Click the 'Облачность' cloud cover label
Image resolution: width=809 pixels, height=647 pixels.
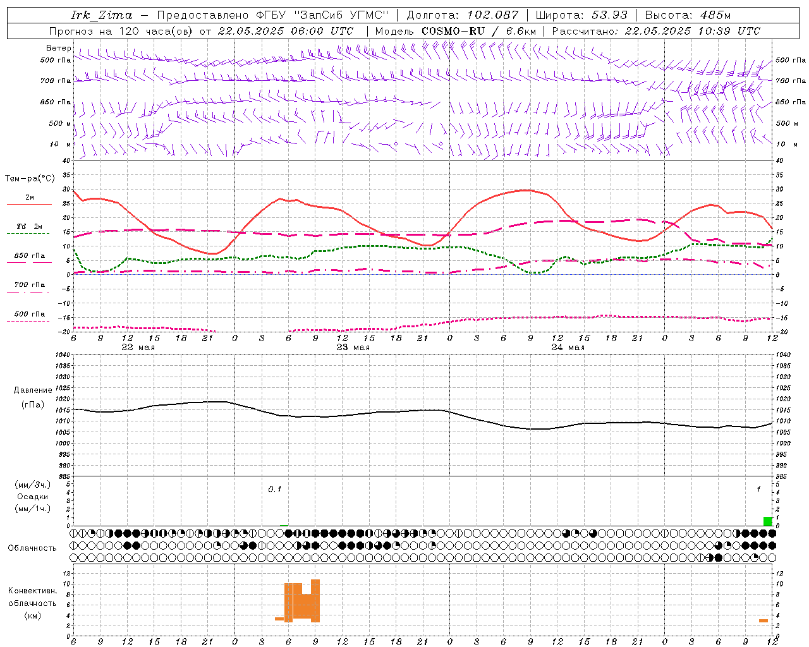click(32, 548)
